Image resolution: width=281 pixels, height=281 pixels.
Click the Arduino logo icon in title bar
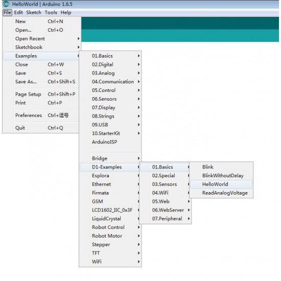tap(6, 4)
